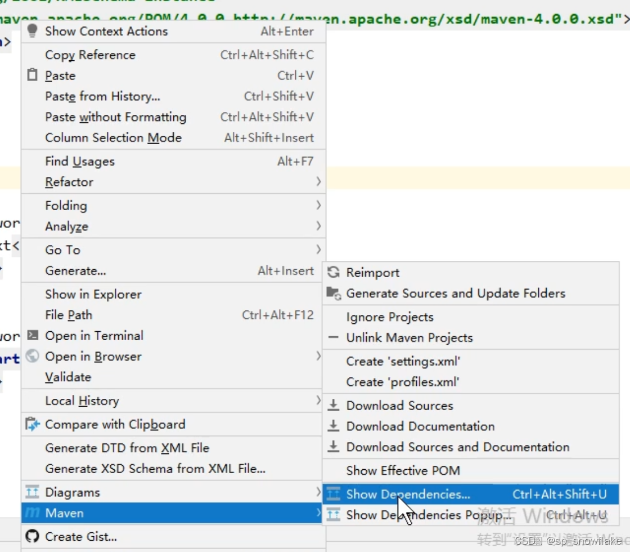Open the Go To submenu arrow
630x552 pixels.
click(318, 250)
